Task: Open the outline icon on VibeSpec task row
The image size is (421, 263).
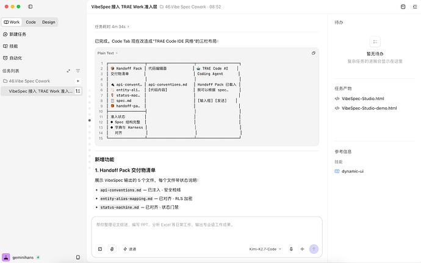Action: pyautogui.click(x=78, y=91)
